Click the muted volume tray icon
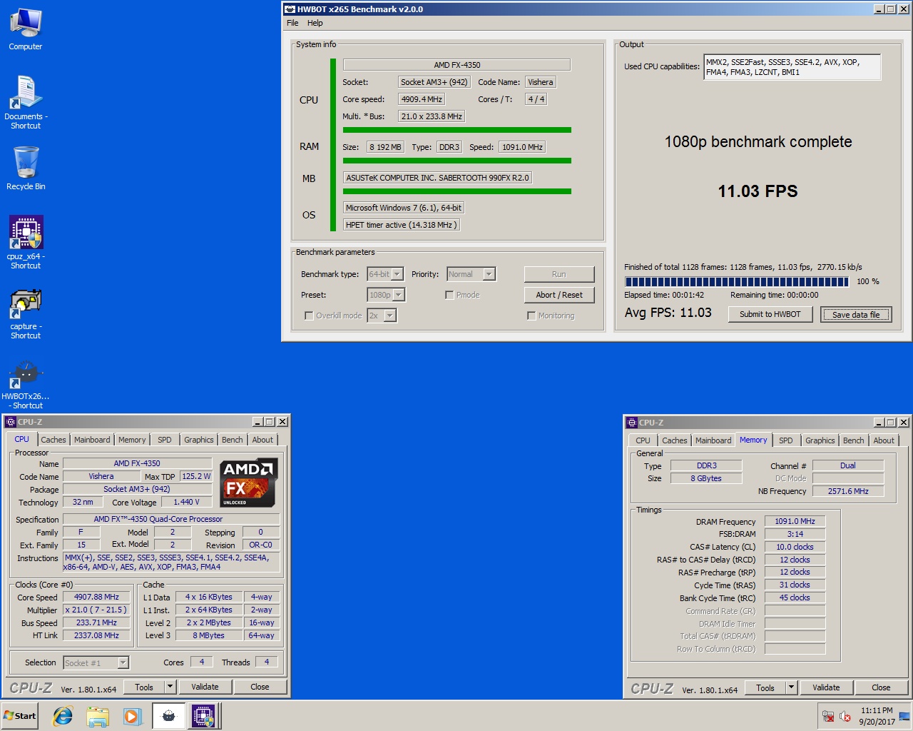The height and width of the screenshot is (731, 913). (845, 716)
